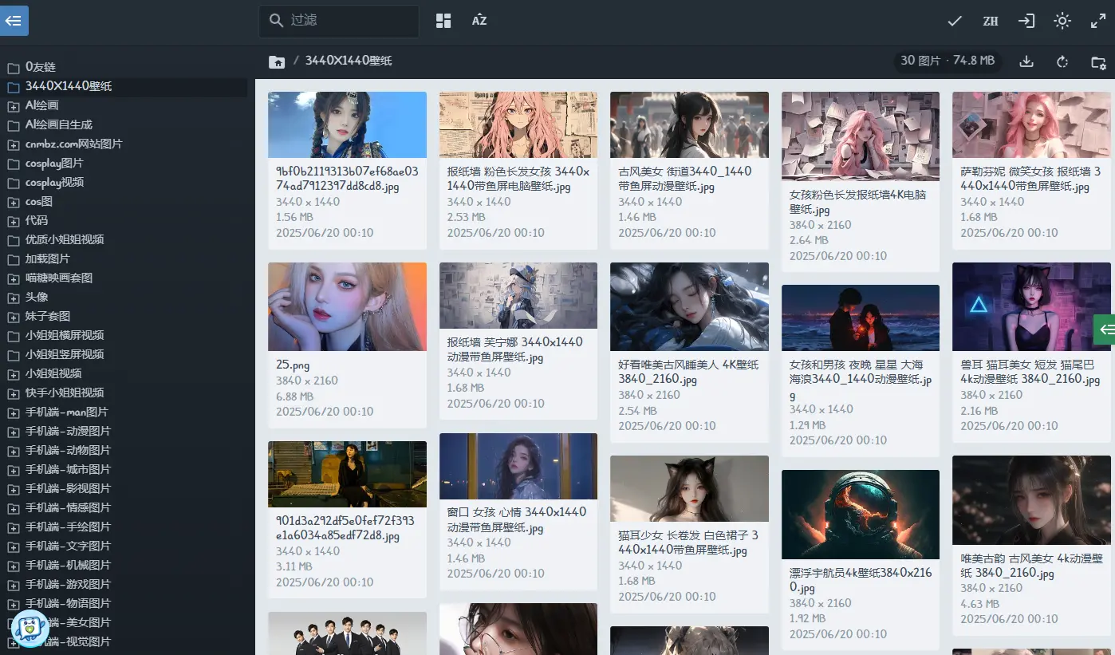Expand the cnmbz.com网站图片 folder node
This screenshot has width=1115, height=655.
click(x=14, y=144)
